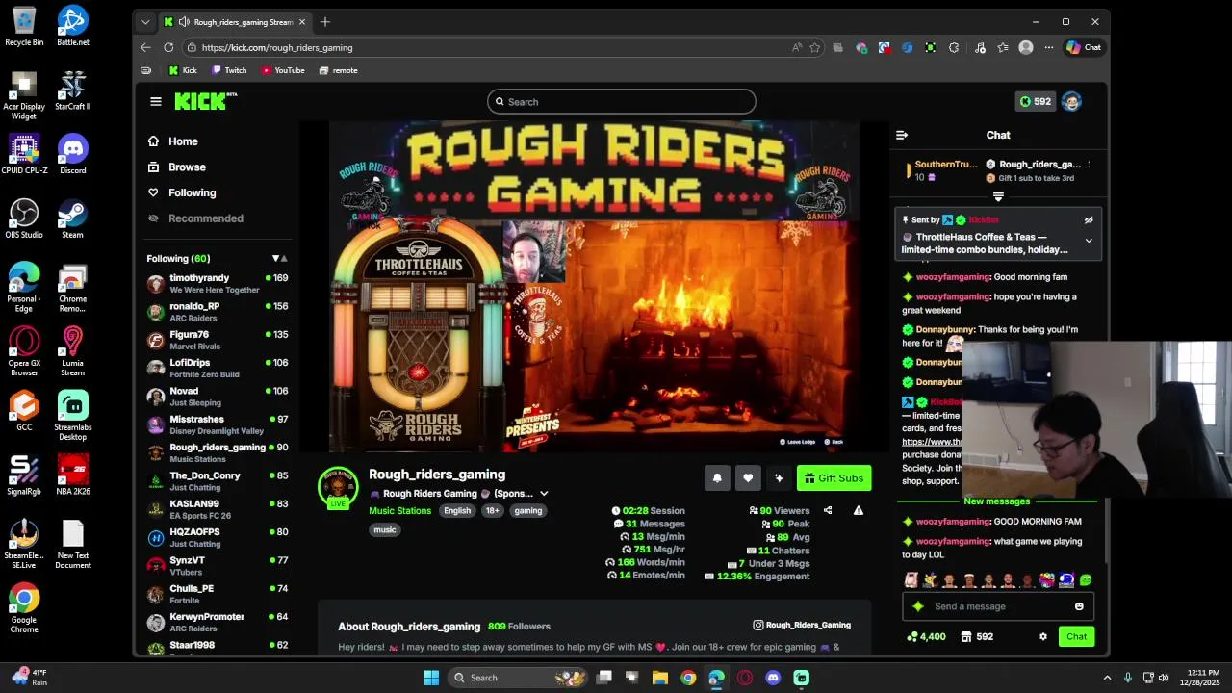Click the KICK logo in header

pos(205,101)
